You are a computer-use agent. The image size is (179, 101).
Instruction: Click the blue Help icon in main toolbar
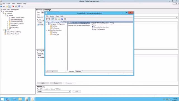19,6
